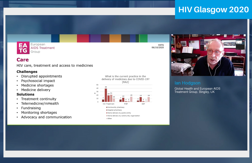This screenshot has width=252, height=163.
Task: Click the speaker's webcam video
Action: [208, 55]
